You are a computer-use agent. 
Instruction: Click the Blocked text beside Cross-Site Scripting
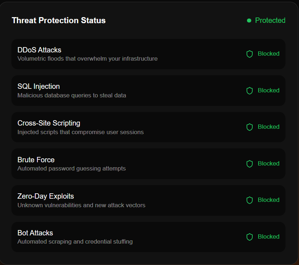tap(268, 127)
